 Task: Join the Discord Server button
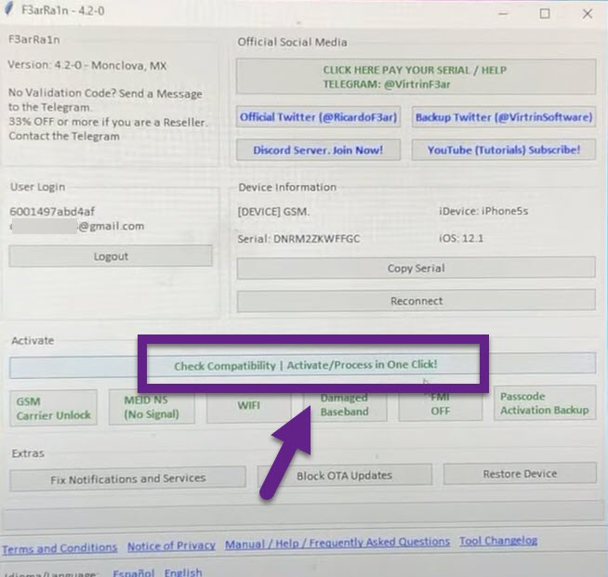point(318,150)
